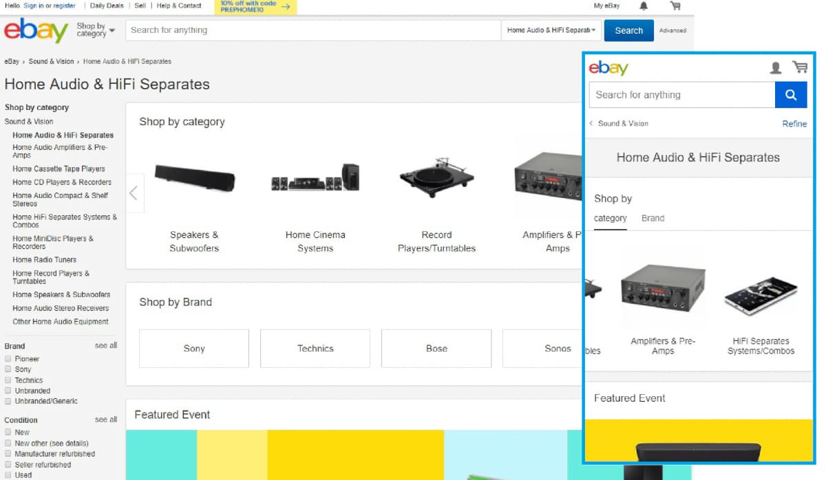This screenshot has height=480, width=826.
Task: Open the Shop by category dropdown
Action: pos(95,30)
